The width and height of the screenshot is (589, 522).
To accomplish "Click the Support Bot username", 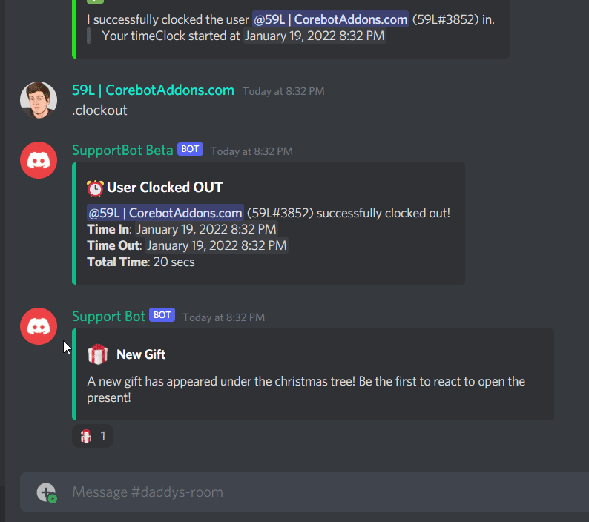I will click(x=108, y=316).
